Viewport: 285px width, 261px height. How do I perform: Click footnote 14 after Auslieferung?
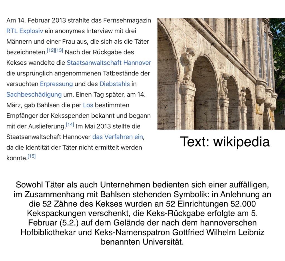pos(70,125)
